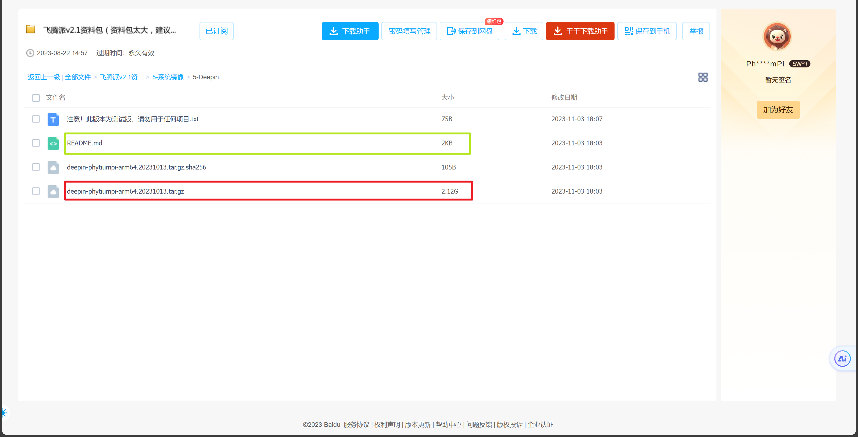Open the README.md file name

(x=85, y=143)
